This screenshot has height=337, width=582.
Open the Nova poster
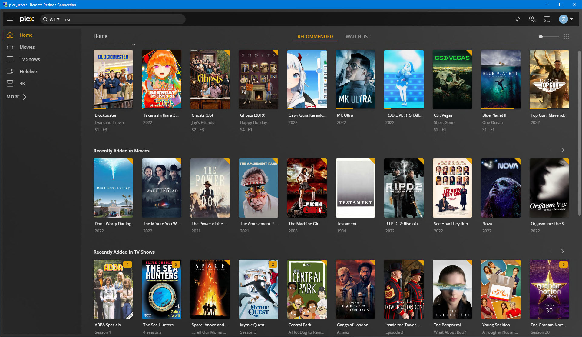tap(501, 188)
